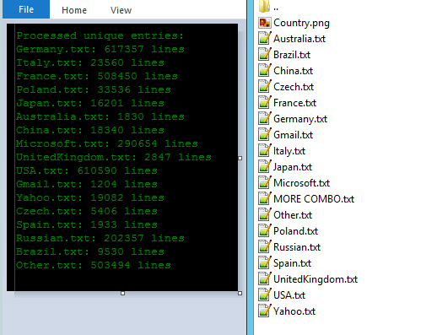Screen dimensions: 426x335
Task: Select the Russian.txt file name
Action: click(297, 247)
